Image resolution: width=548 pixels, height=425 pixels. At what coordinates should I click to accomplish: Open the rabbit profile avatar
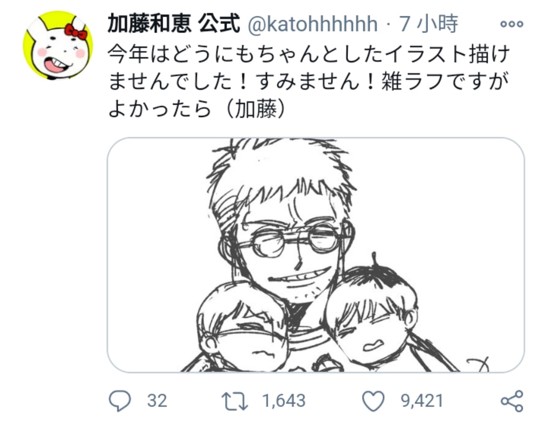click(58, 45)
